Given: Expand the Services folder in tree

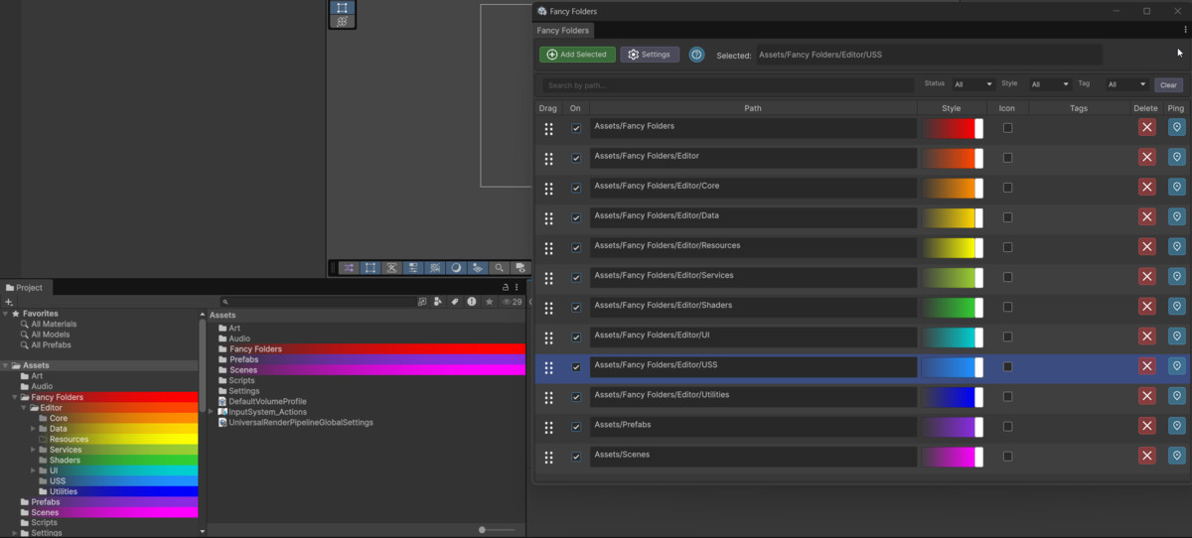Looking at the screenshot, I should pos(33,450).
